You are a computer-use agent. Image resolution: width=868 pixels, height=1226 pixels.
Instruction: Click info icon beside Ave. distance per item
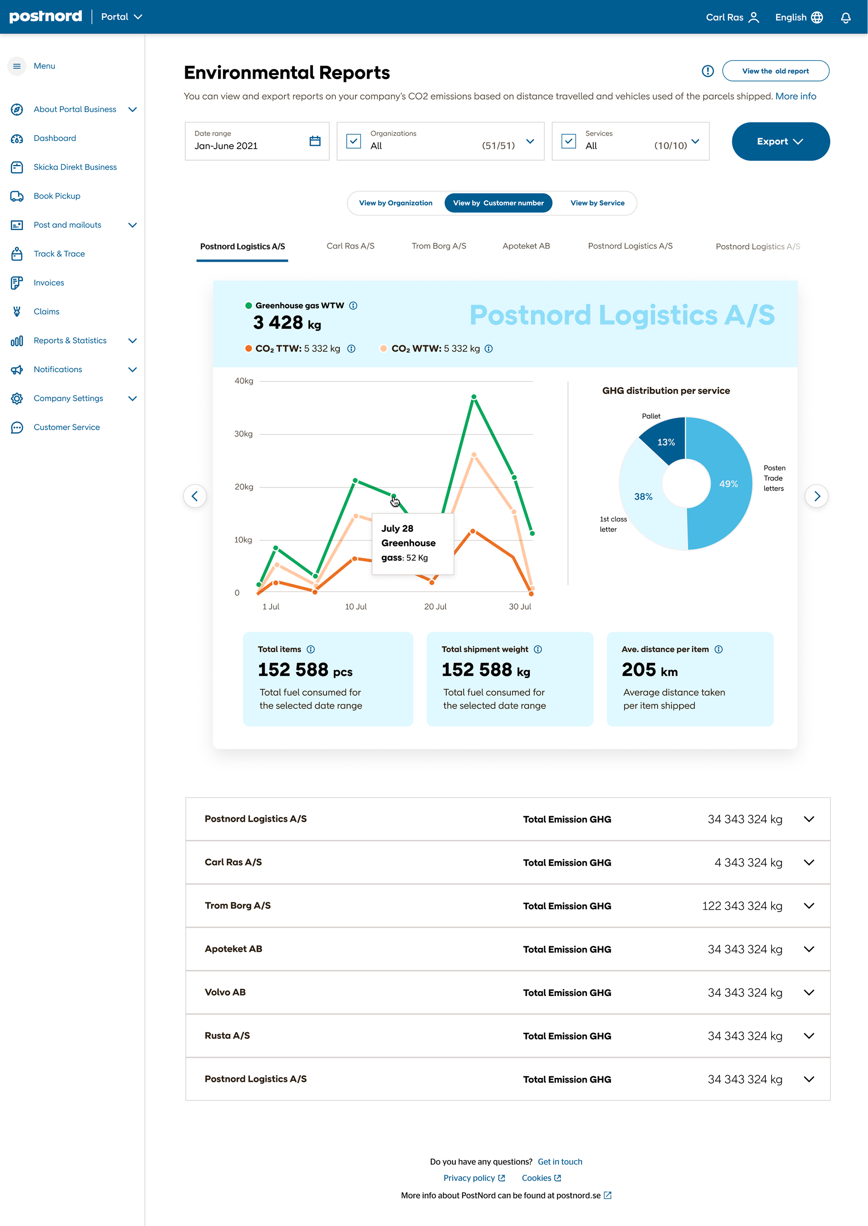pyautogui.click(x=718, y=649)
